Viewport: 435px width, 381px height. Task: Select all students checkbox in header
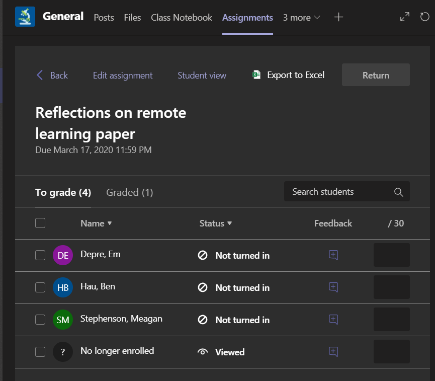coord(40,223)
